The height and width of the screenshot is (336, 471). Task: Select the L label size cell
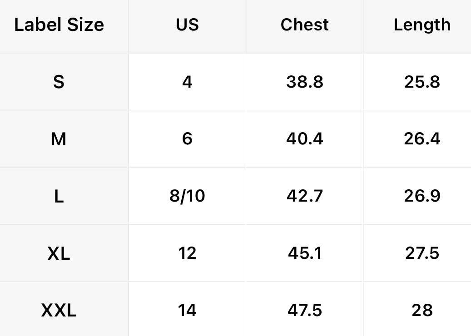59,196
